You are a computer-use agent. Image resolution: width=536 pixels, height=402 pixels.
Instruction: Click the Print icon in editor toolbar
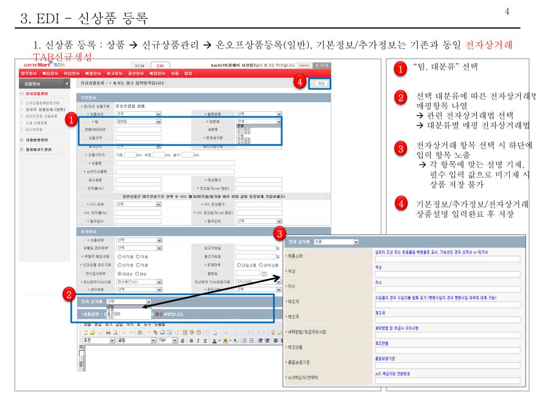point(108,332)
